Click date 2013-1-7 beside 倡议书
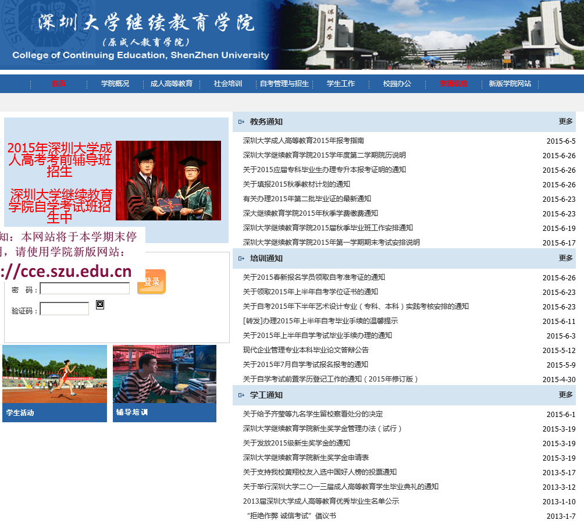 click(561, 516)
